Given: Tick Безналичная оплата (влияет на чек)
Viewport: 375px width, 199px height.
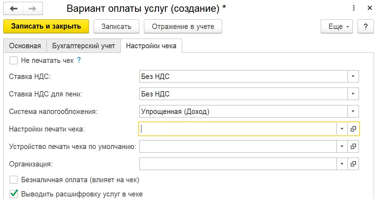Looking at the screenshot, I should pos(14,180).
